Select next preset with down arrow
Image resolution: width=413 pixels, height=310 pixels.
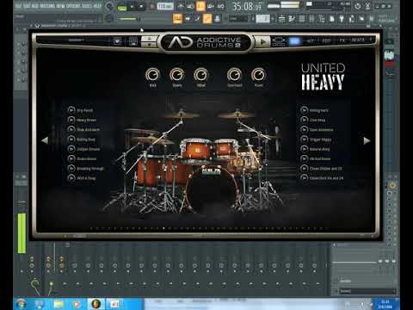(149, 45)
